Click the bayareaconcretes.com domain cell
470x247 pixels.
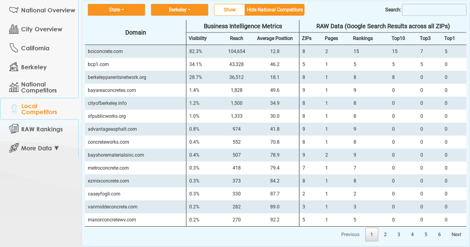136,90
